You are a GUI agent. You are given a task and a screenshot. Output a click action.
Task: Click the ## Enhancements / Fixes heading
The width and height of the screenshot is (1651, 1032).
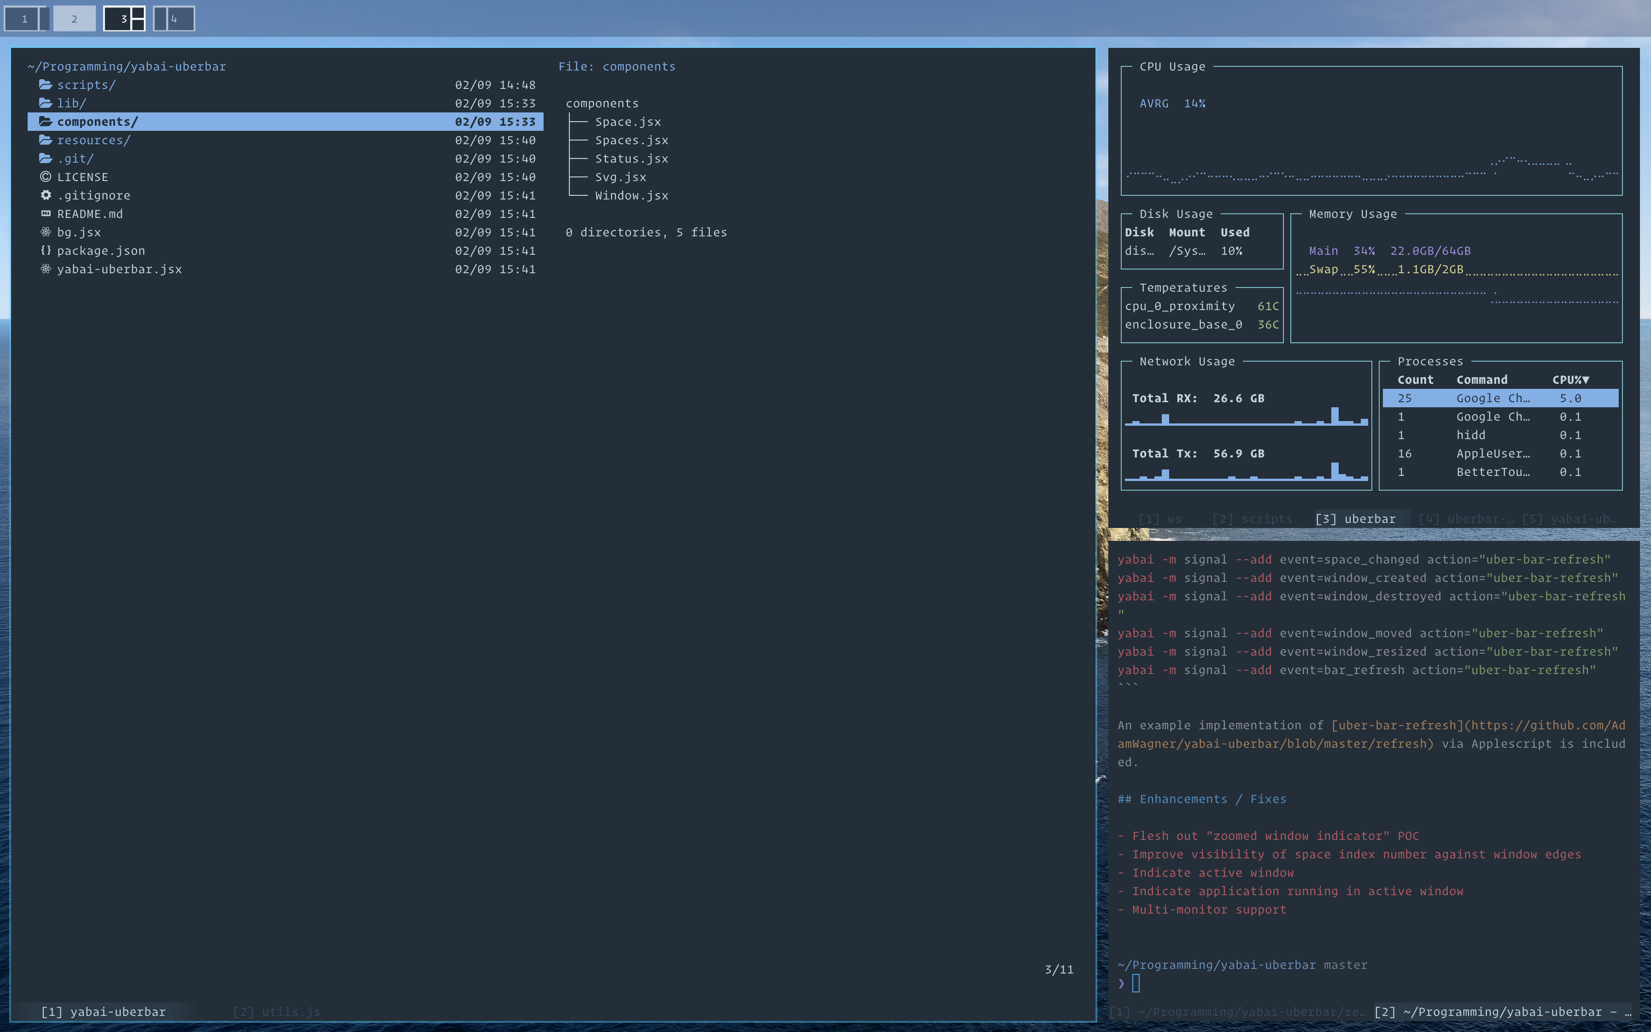tap(1201, 798)
